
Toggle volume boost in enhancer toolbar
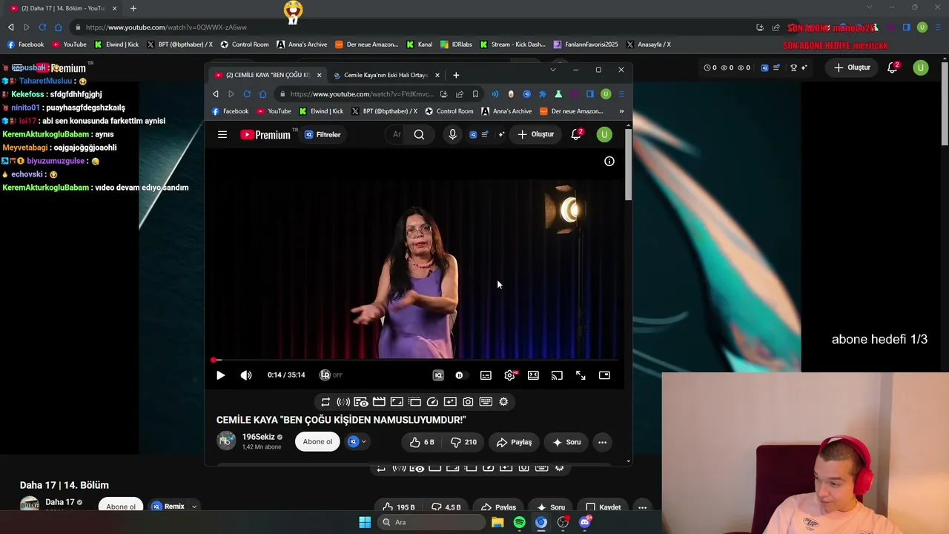pyautogui.click(x=343, y=402)
